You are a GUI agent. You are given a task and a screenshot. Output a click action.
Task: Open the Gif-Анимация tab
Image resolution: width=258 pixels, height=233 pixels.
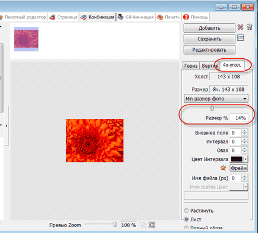(x=136, y=17)
